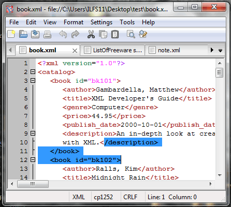Create a new file with toolbar icon
The width and height of the screenshot is (231, 207).
11,34
